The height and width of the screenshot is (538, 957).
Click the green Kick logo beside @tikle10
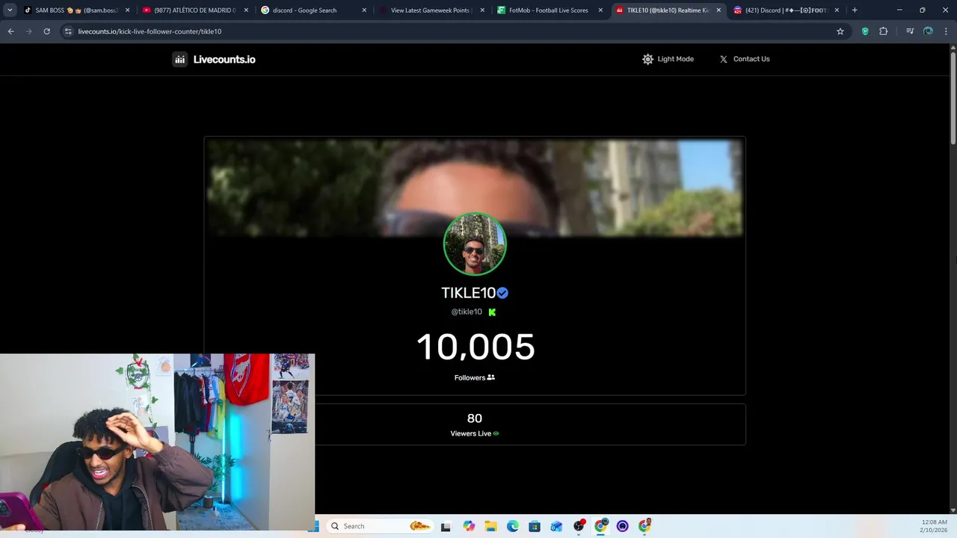coord(492,312)
